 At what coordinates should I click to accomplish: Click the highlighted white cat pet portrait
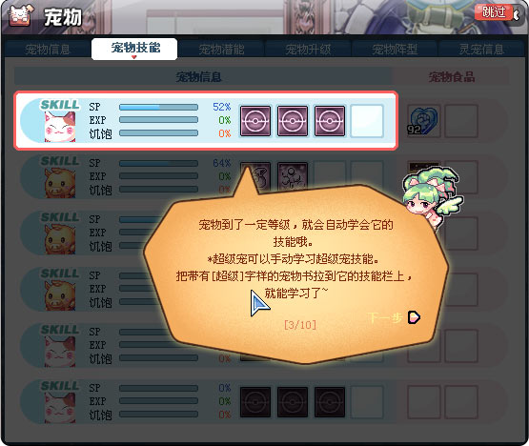click(x=60, y=127)
